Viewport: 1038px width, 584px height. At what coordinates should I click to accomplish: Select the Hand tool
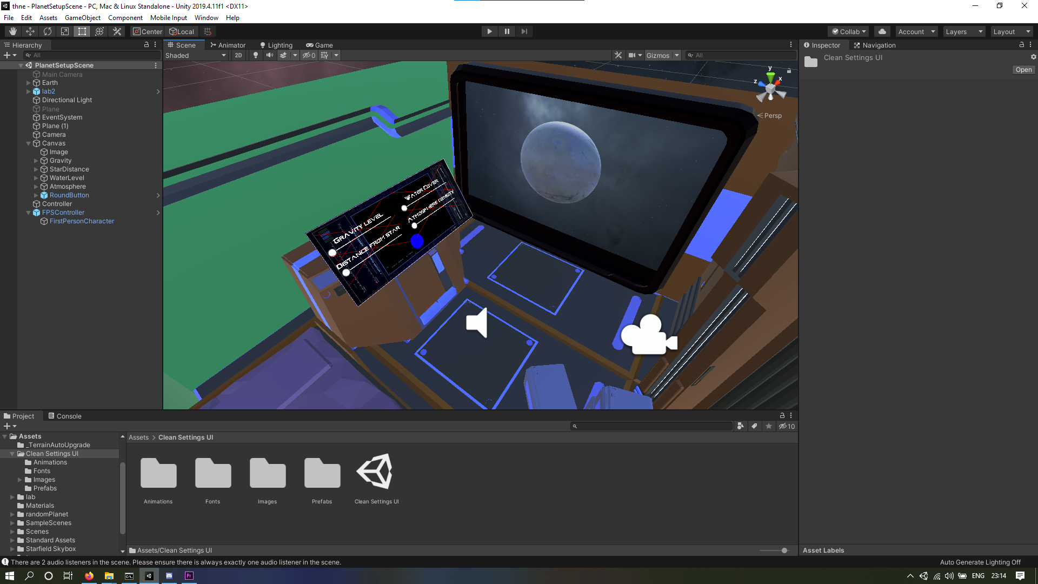12,31
